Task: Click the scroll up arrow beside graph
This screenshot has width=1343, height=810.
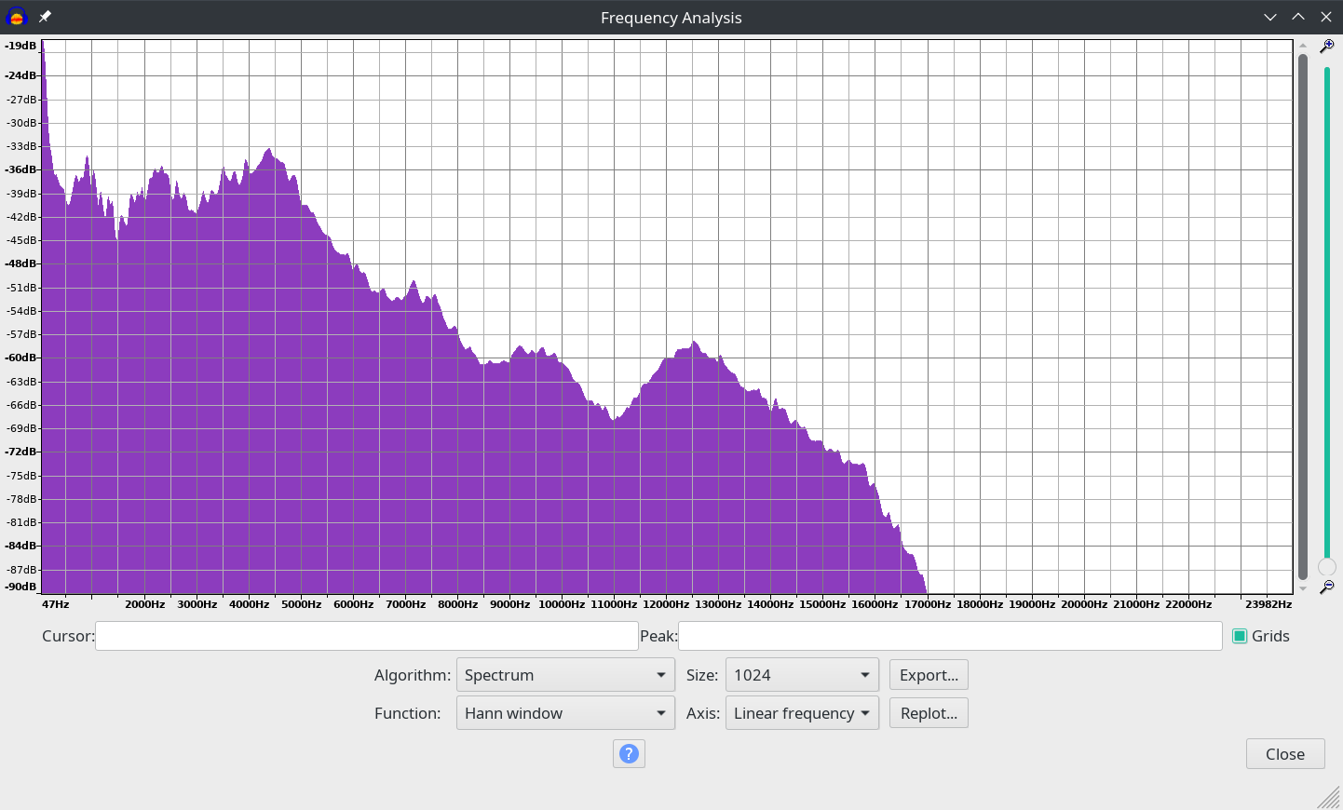Action: click(1303, 45)
